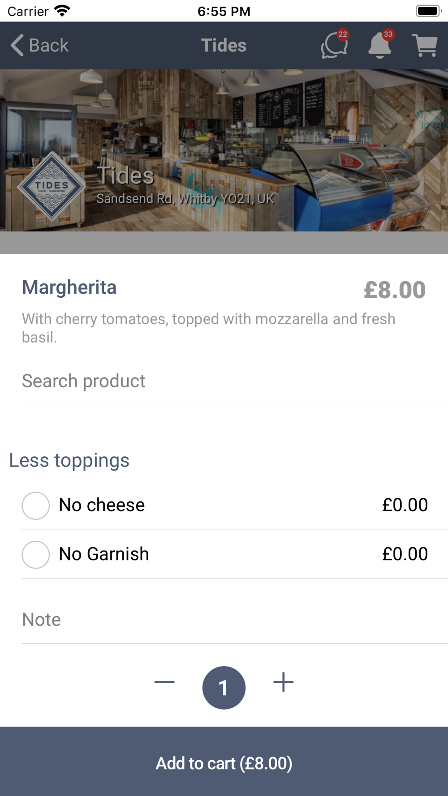Tap the Tides diamond logo
Image resolution: width=448 pixels, height=796 pixels.
52,186
